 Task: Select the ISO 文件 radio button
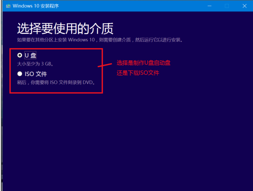click(20, 74)
